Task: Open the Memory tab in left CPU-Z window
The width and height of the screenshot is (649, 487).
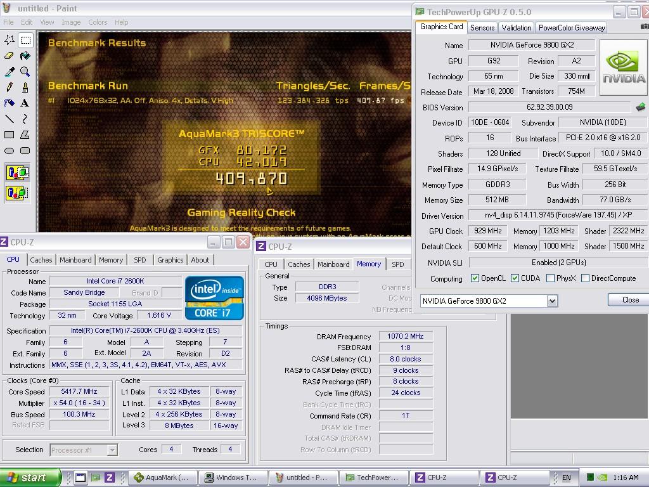Action: [x=111, y=260]
